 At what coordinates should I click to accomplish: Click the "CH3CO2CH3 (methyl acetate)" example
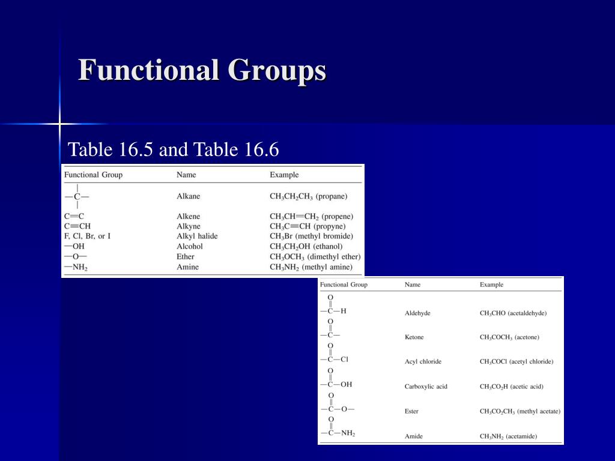[520, 411]
